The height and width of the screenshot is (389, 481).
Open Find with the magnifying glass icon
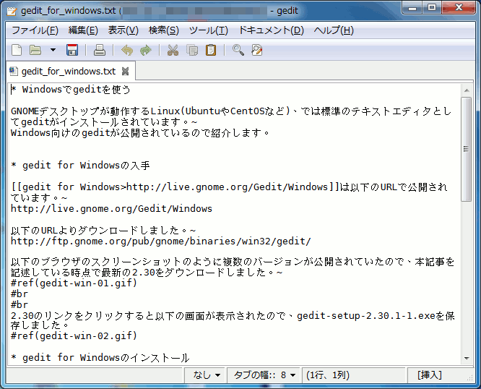click(238, 50)
